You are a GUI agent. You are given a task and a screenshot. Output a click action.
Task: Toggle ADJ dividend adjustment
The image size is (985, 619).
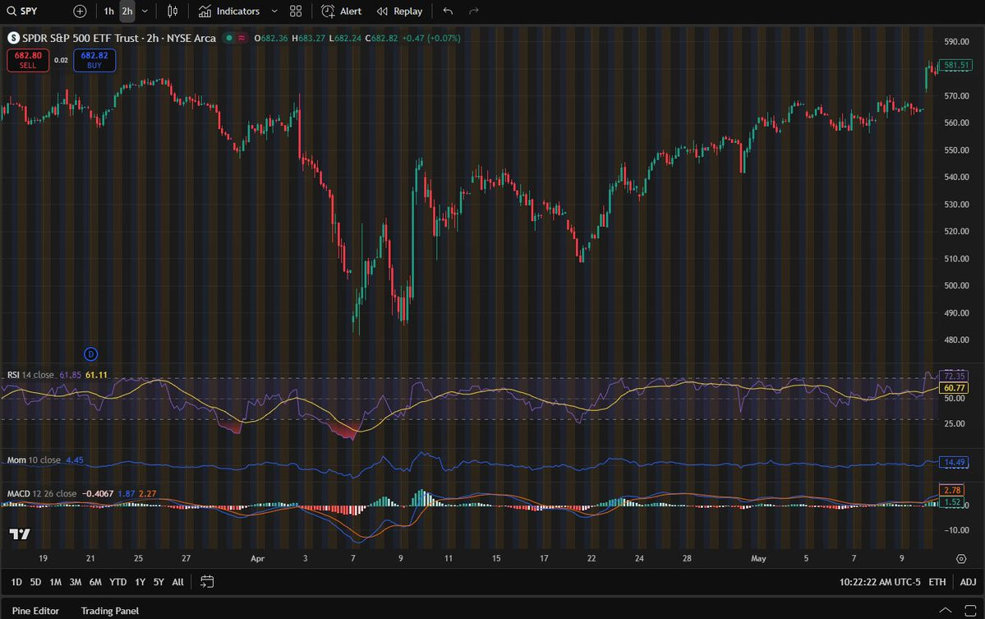point(968,582)
